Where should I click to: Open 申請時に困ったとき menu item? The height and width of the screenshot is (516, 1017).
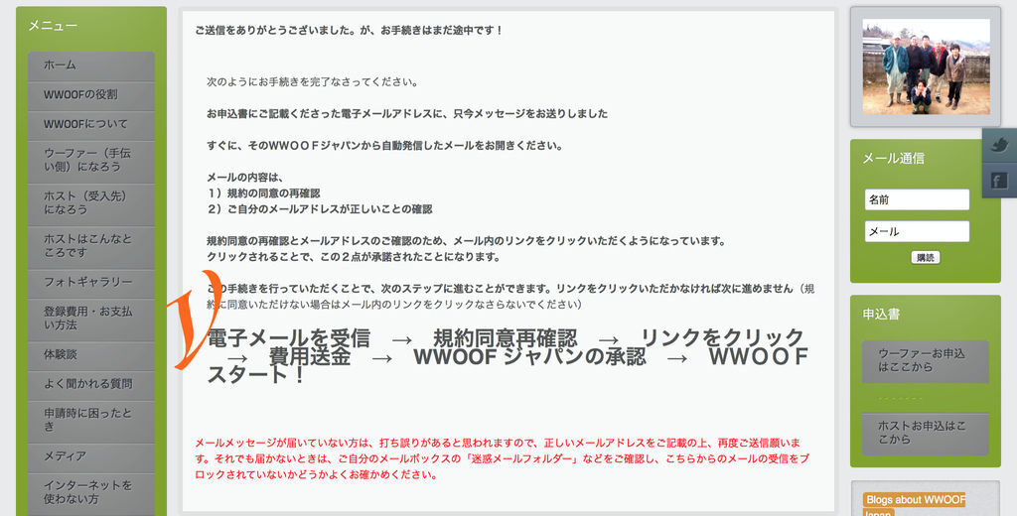tap(91, 420)
